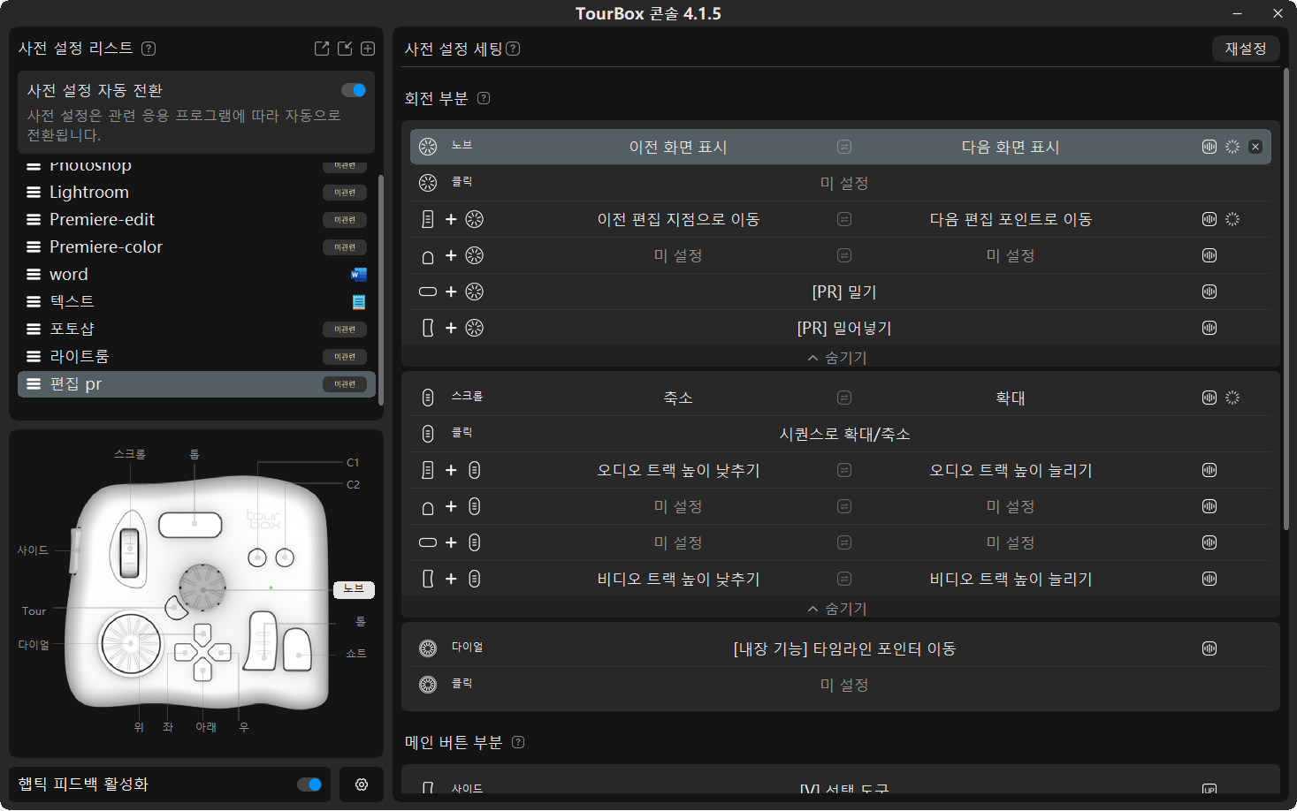Select the Premiere-color preset
Image resolution: width=1297 pixels, height=811 pixels.
click(196, 247)
